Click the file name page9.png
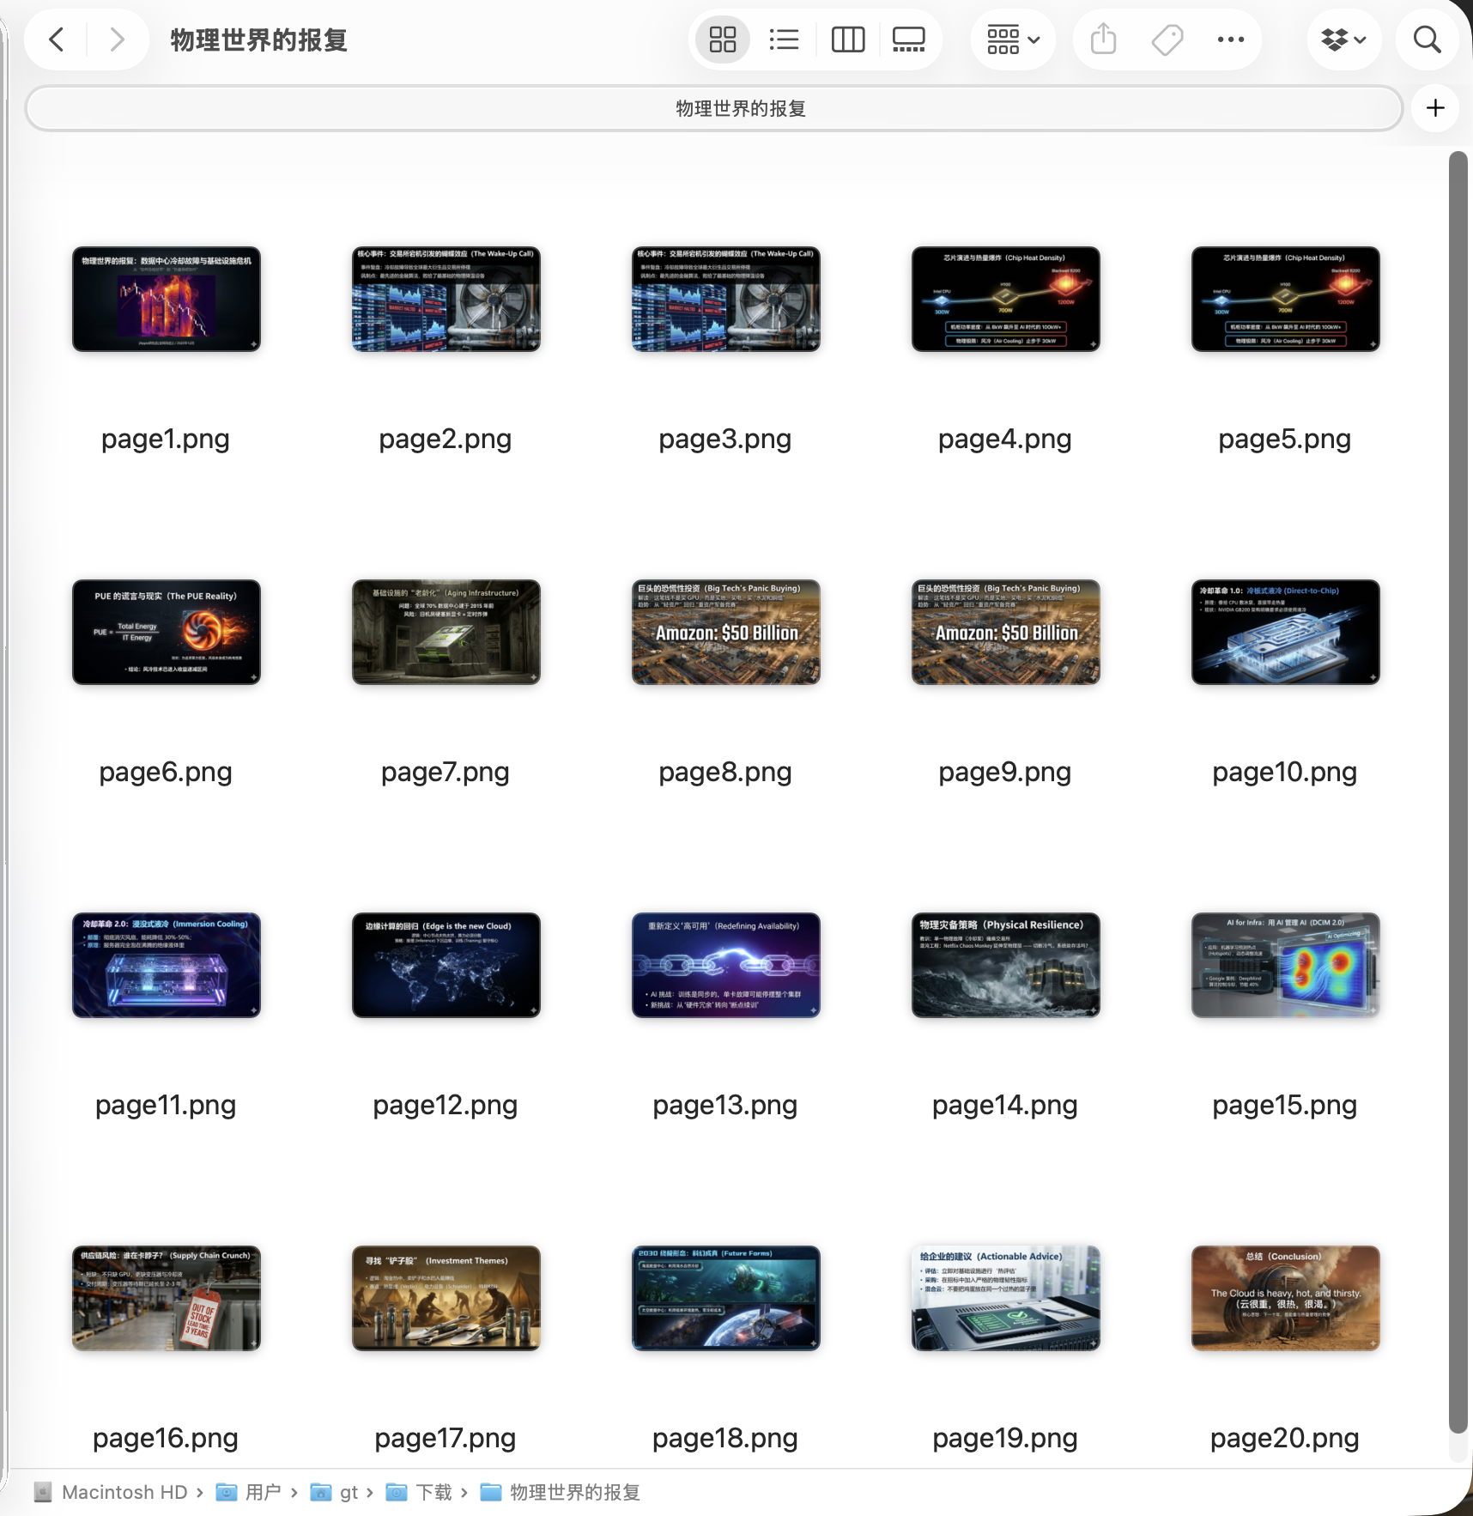This screenshot has width=1473, height=1516. (x=1005, y=773)
